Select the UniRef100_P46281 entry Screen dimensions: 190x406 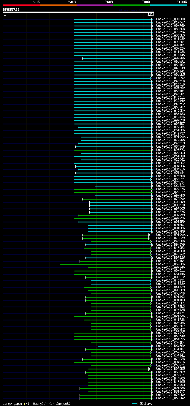tap(170, 94)
